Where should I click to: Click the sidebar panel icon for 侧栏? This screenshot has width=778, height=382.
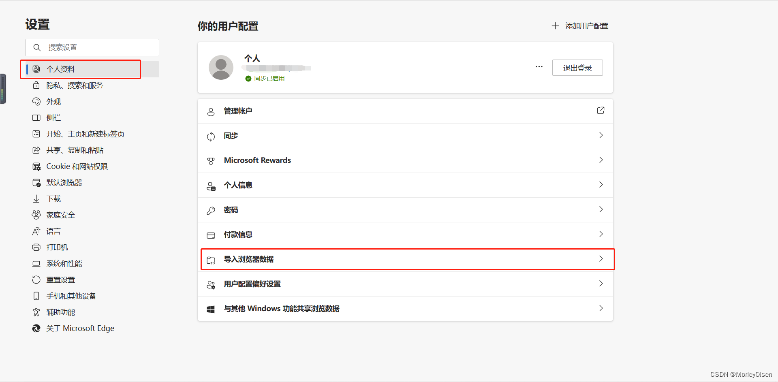point(36,117)
